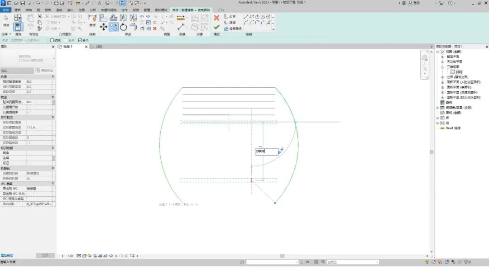Open the Help question mark icon

tap(450, 3)
